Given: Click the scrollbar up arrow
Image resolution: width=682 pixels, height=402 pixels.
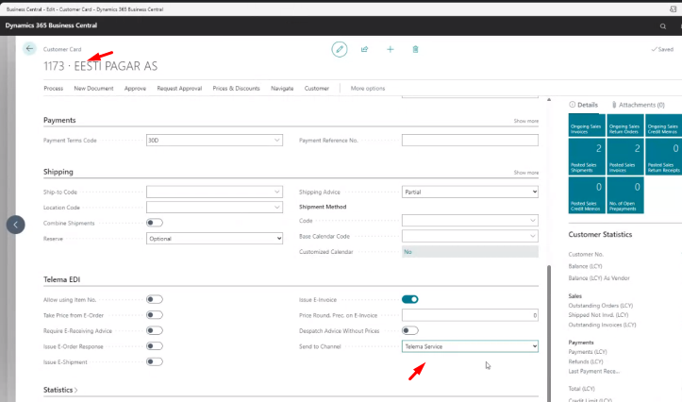Looking at the screenshot, I should point(549,100).
